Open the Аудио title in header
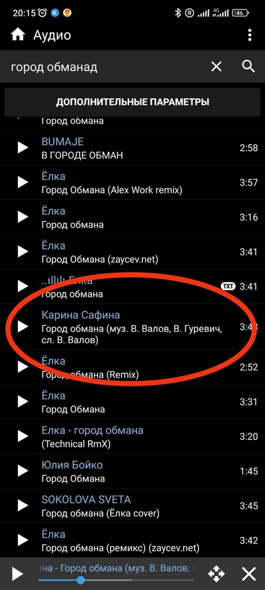The image size is (265, 590). 52,35
